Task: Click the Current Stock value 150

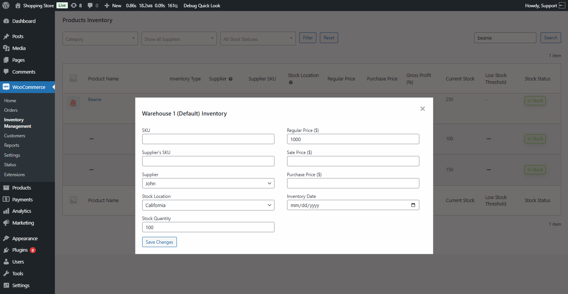Action: tap(449, 170)
